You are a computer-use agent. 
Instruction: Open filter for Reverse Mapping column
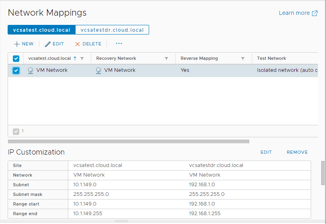coord(243,59)
